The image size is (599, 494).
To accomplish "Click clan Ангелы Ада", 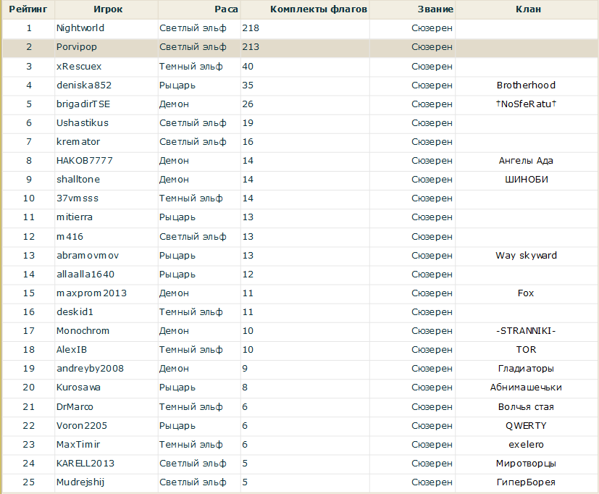I will (526, 161).
